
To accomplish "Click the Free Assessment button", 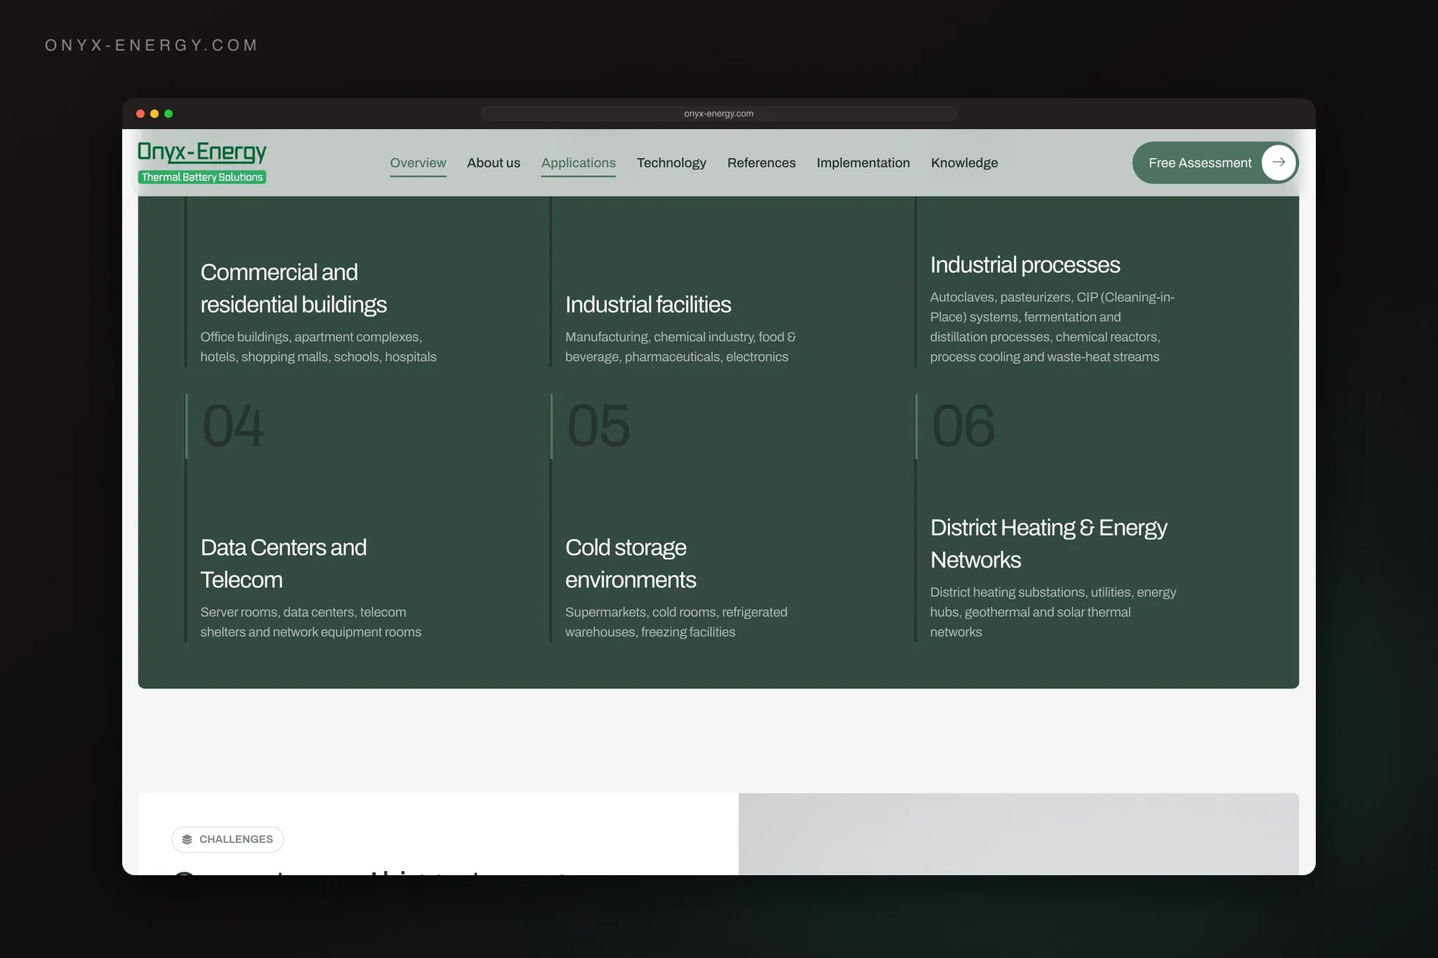I will 1215,163.
